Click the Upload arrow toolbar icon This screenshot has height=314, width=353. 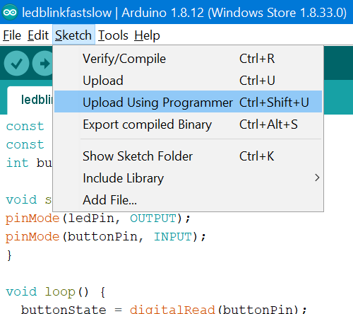(x=42, y=63)
